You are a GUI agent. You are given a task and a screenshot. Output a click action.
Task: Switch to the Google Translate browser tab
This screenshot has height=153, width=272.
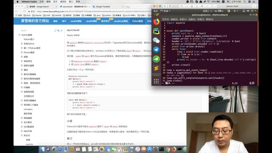[108, 7]
